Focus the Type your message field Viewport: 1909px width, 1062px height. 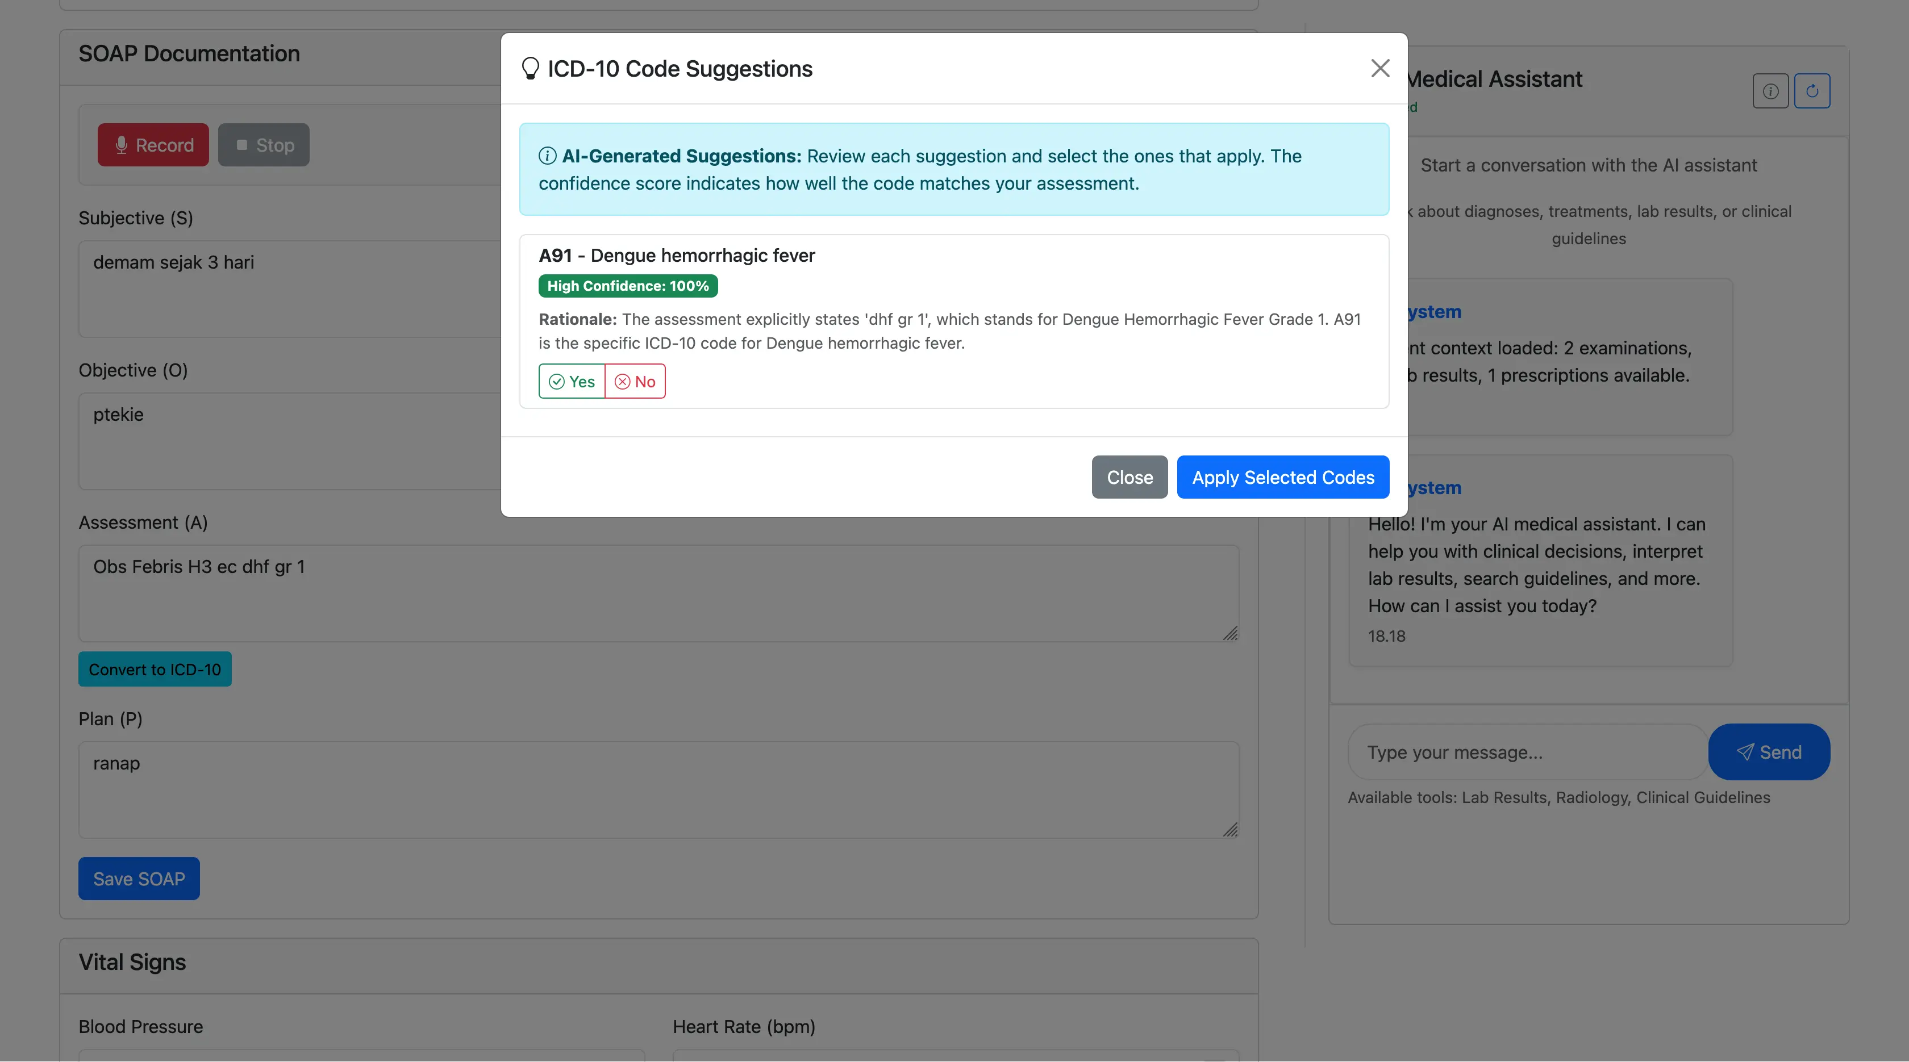pyautogui.click(x=1527, y=752)
